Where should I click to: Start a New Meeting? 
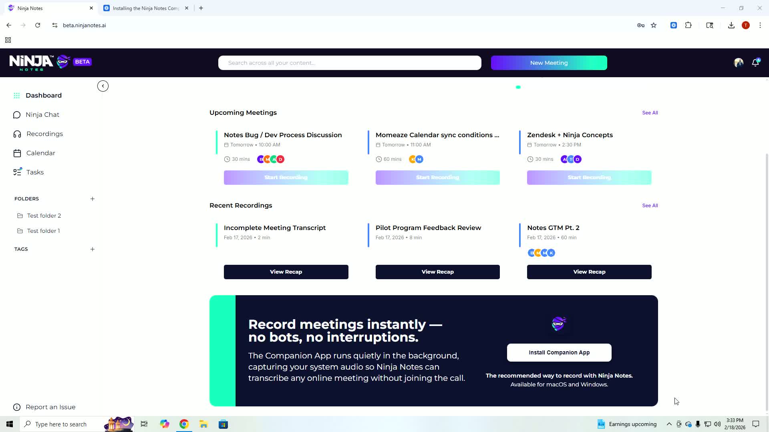click(x=549, y=63)
